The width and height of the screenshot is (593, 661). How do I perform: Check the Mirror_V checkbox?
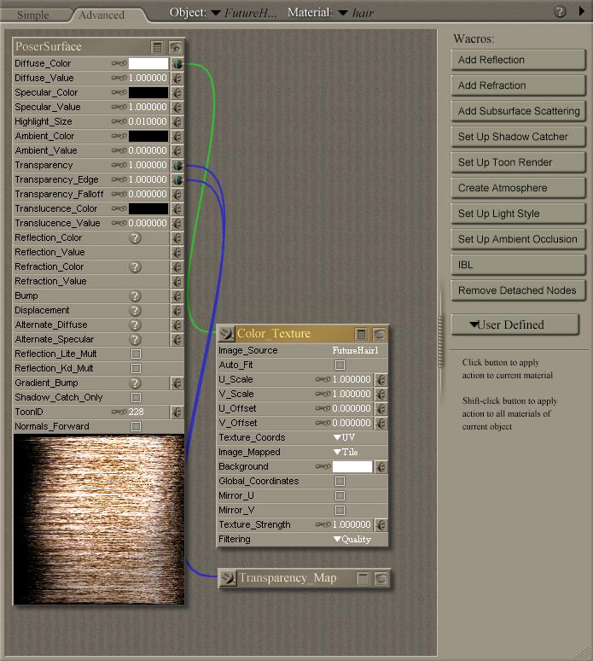[x=340, y=511]
